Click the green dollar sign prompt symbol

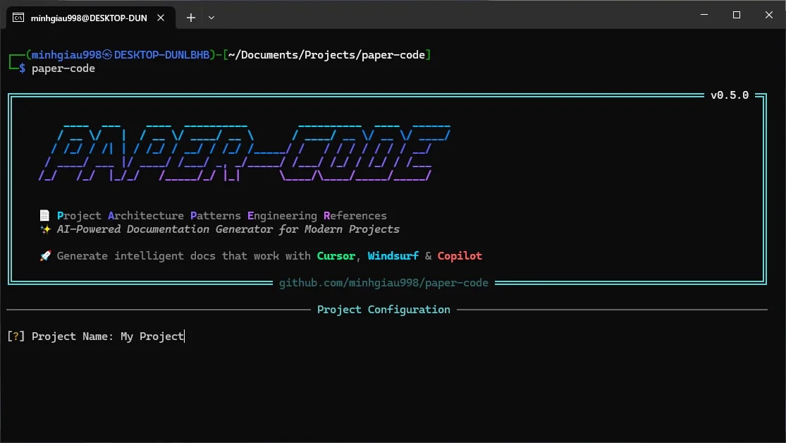21,68
